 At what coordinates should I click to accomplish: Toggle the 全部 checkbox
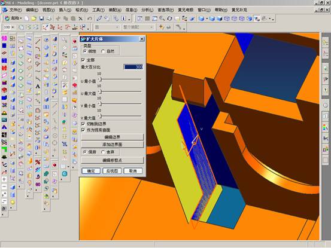(83, 60)
